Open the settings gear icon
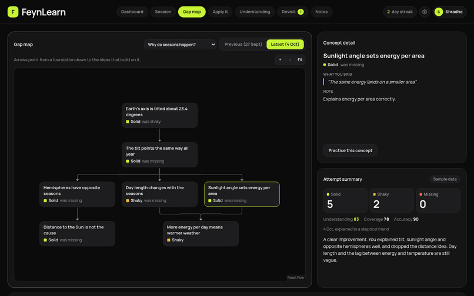This screenshot has width=474, height=296. (425, 12)
